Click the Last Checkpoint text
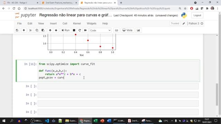Viewport: 221px width, 124px height. pyautogui.click(x=133, y=15)
